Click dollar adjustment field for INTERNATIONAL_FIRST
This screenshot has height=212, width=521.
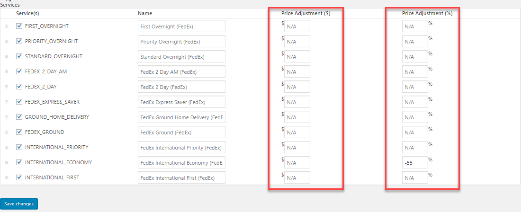coord(297,177)
